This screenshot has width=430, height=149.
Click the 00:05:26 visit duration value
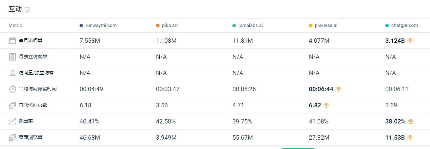(x=245, y=89)
